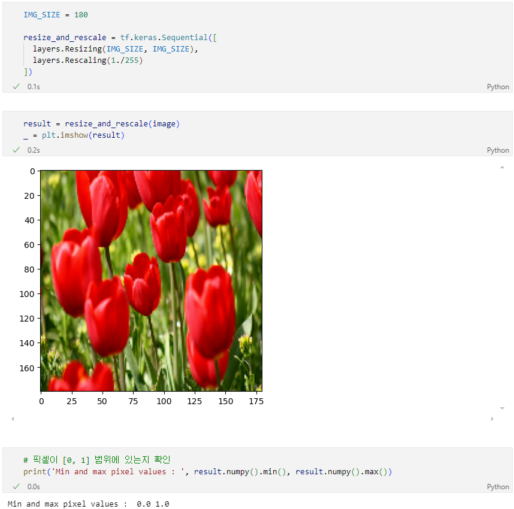Click 'resize_and_rescale = tf.keras.Sequential([' line
Screen dimensions: 514x509
[120, 38]
